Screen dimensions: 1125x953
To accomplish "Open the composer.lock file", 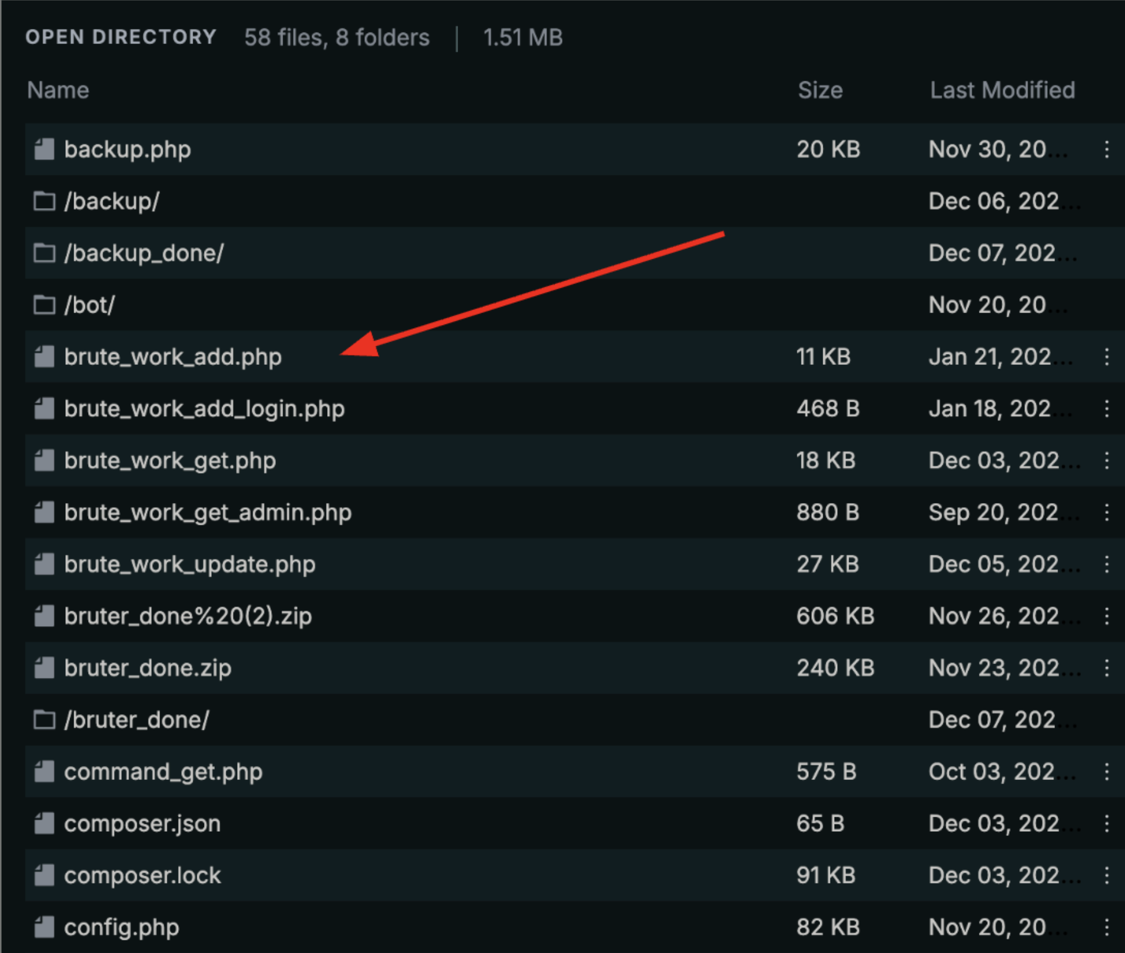I will [x=142, y=875].
